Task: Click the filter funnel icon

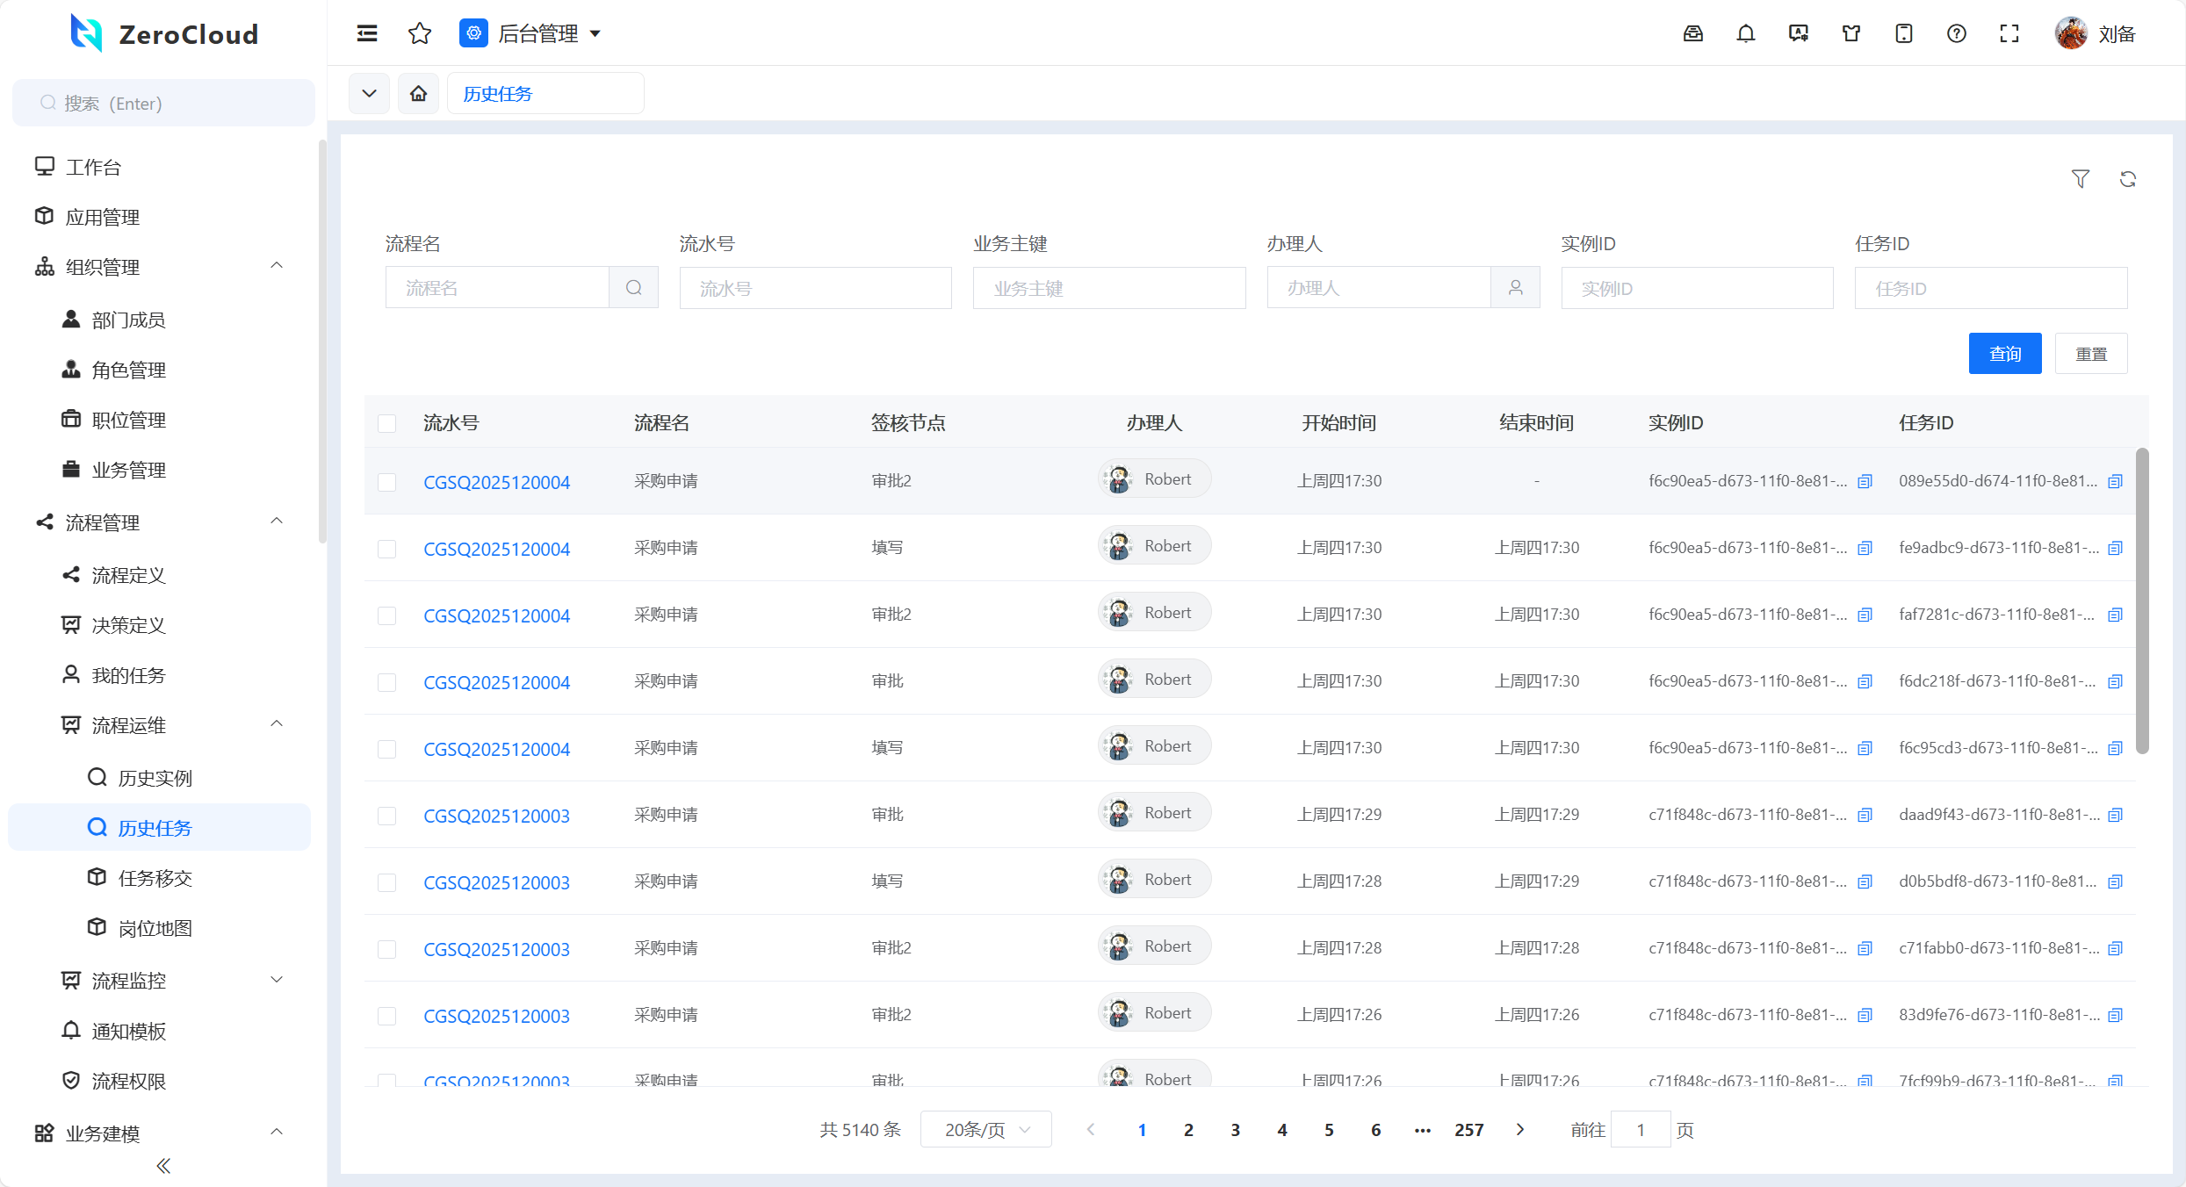Action: click(2080, 179)
